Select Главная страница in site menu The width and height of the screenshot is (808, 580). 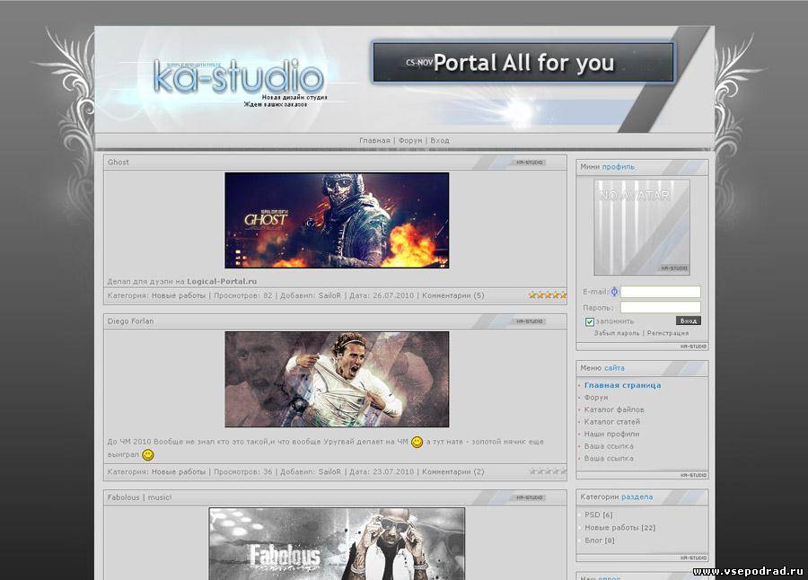622,385
